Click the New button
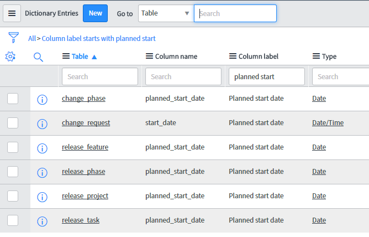 96,13
